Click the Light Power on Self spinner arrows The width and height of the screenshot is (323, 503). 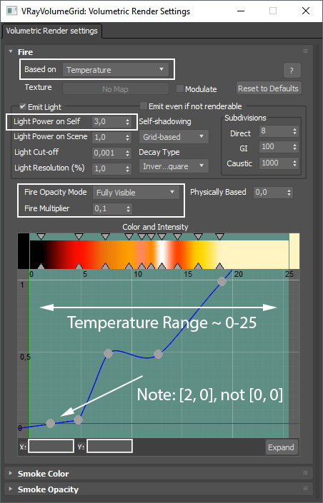tap(128, 122)
